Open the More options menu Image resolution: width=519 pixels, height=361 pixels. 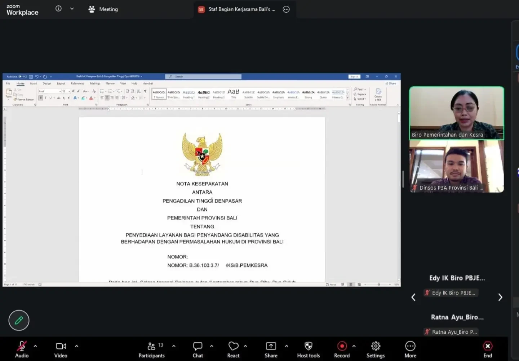(x=410, y=349)
